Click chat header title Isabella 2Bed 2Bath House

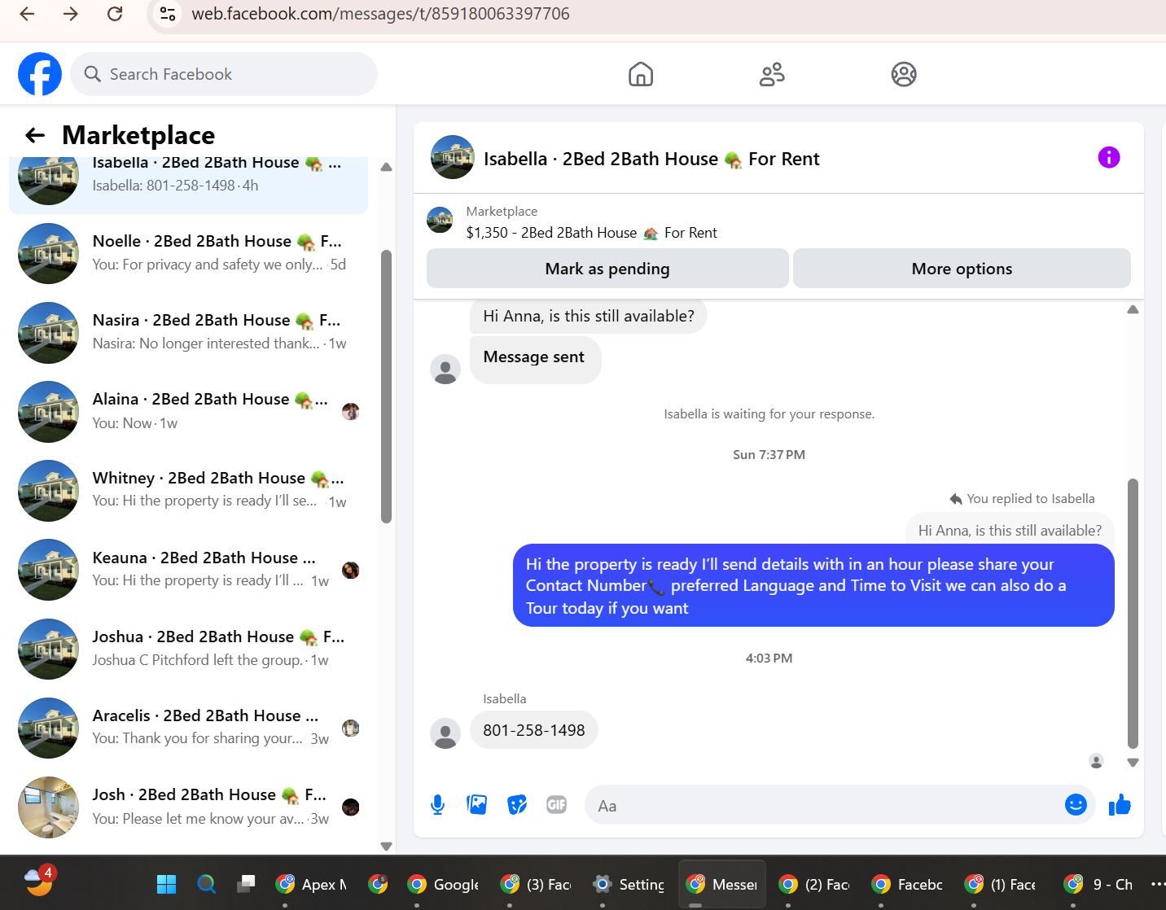click(651, 159)
